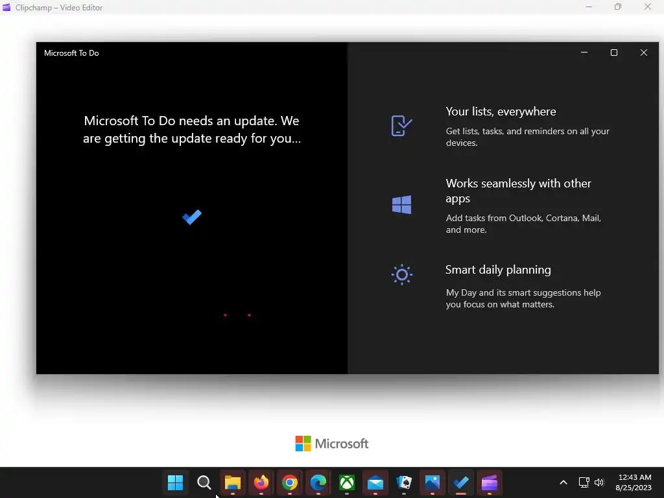This screenshot has width=664, height=498.
Task: Click the sun icon for daily planning
Action: (402, 275)
